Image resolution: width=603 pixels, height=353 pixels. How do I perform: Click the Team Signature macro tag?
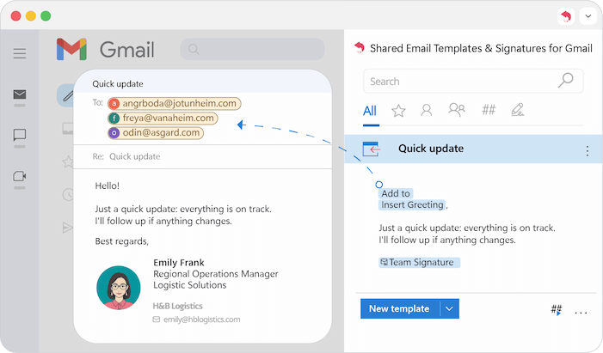(419, 262)
